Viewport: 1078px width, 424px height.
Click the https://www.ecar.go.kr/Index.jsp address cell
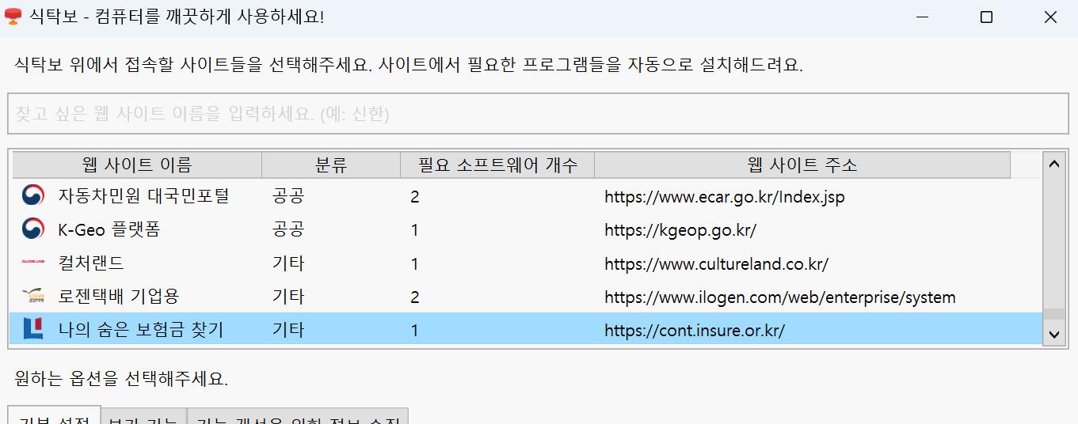724,196
